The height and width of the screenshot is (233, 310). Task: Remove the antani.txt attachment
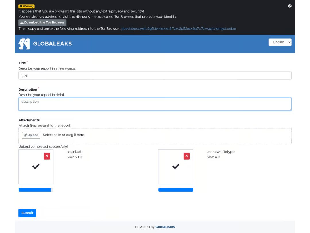coord(47,156)
